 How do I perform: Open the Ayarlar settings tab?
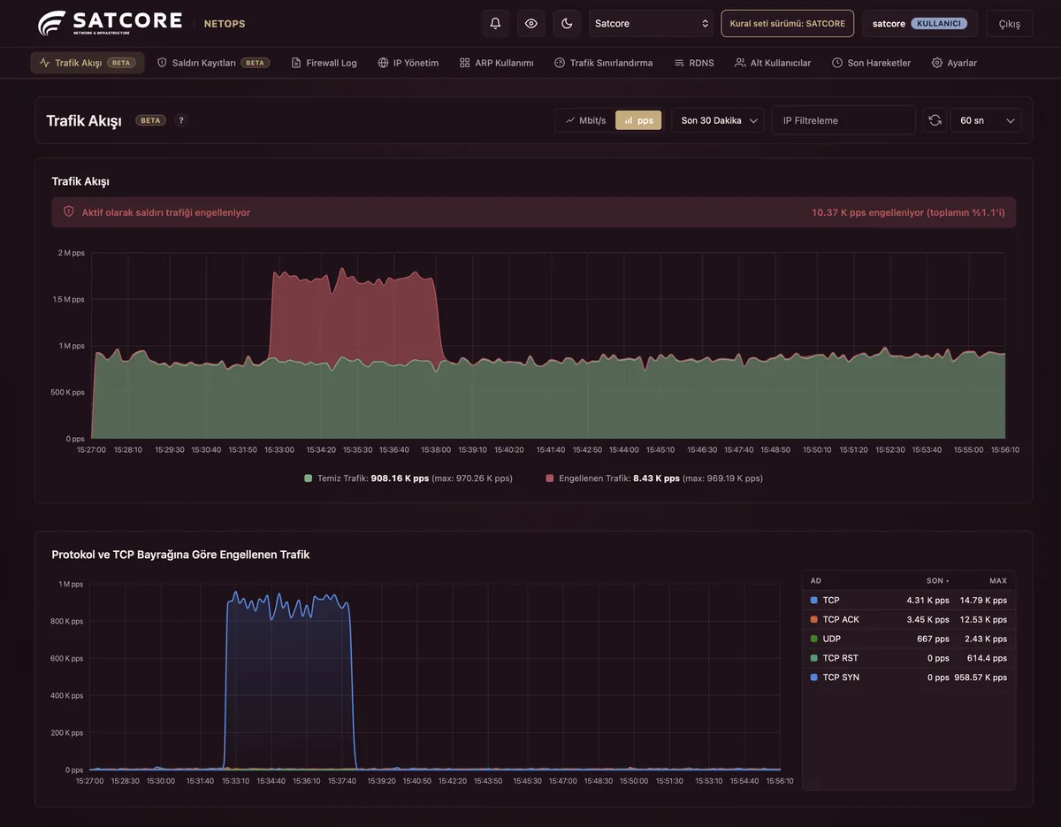pyautogui.click(x=954, y=63)
